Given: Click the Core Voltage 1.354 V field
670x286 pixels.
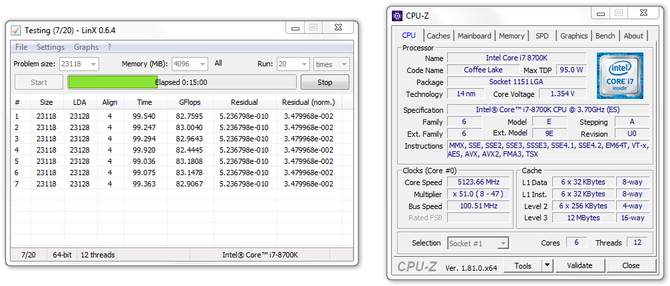Looking at the screenshot, I should (x=563, y=94).
